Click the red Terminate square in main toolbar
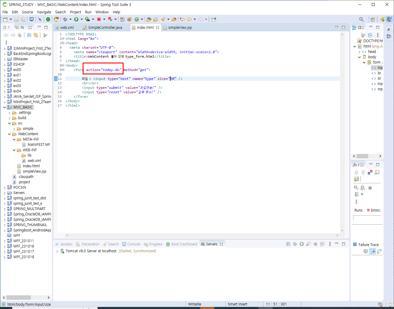The width and height of the screenshot is (394, 309). click(99, 19)
